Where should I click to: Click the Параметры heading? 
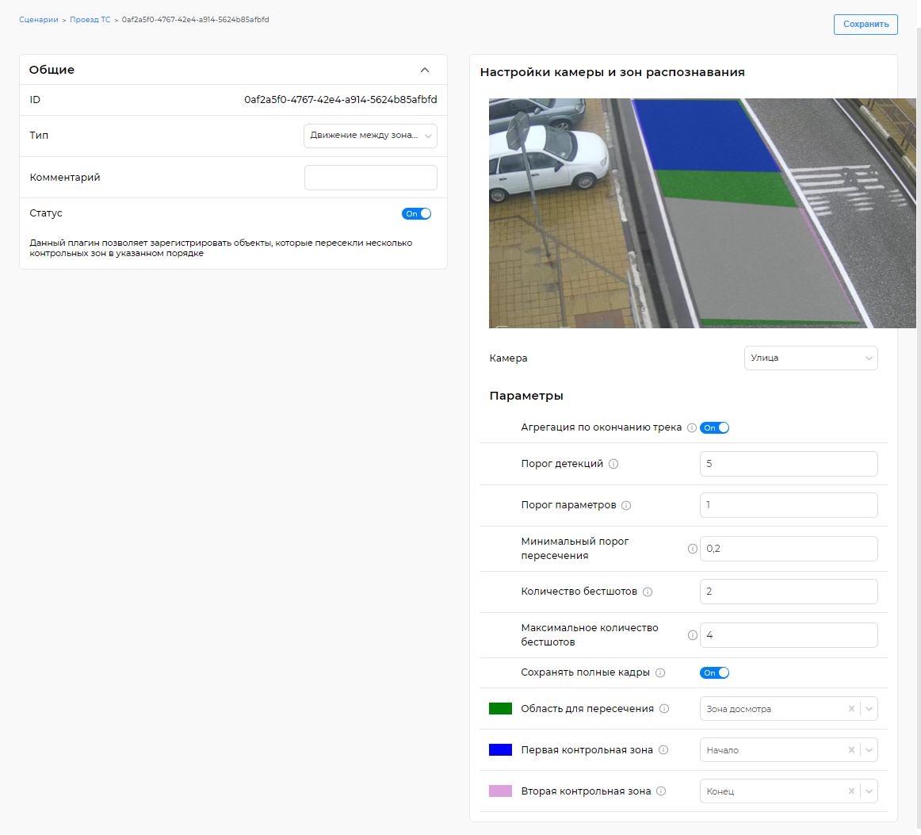pyautogui.click(x=526, y=396)
